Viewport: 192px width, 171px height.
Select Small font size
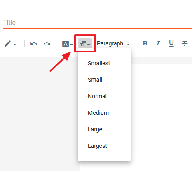104,80
